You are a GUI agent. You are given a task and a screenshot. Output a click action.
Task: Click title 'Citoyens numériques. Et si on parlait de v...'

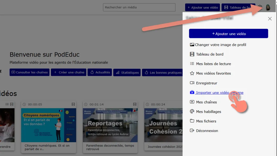click(47, 147)
